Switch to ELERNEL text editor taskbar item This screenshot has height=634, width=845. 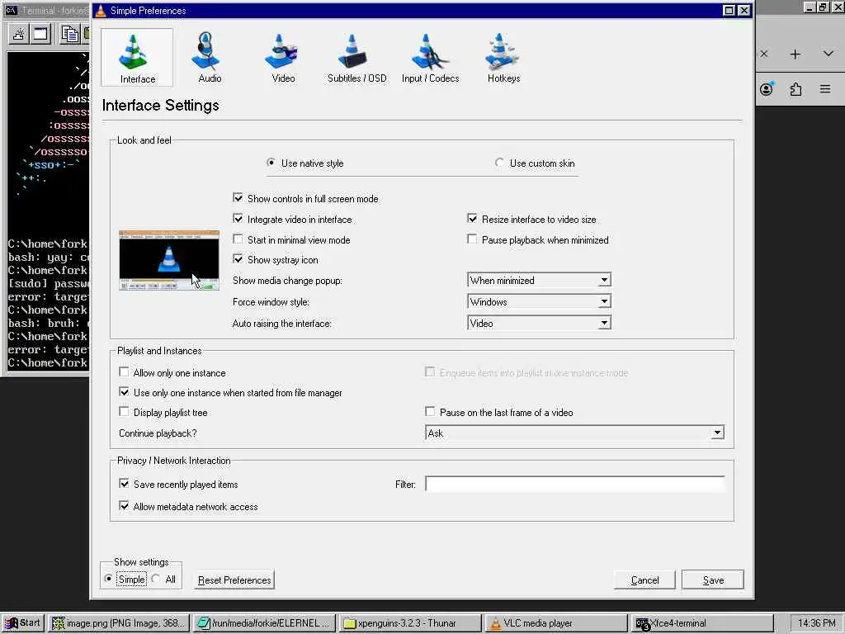265,623
